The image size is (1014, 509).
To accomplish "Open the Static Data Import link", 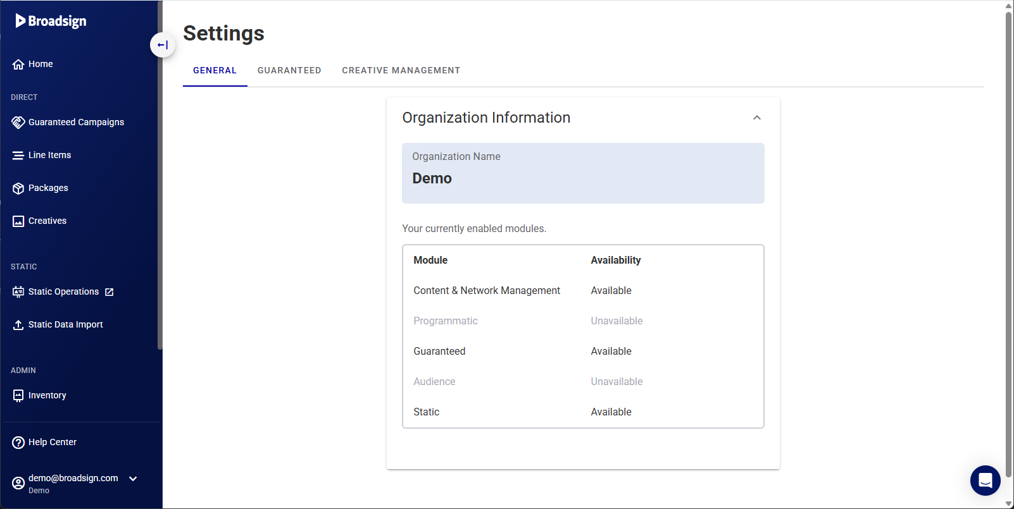I will click(66, 324).
